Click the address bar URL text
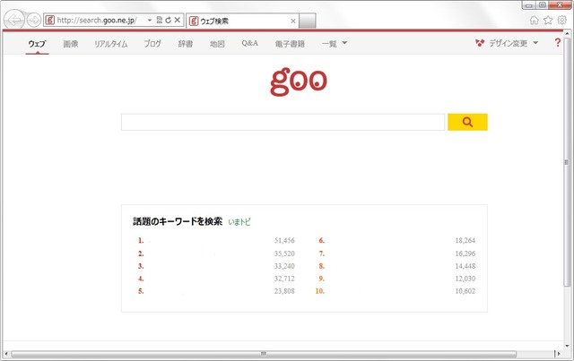Screen dimensions: 574x361 click(97, 20)
